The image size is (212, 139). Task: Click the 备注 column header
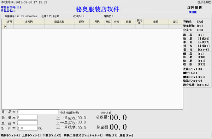coord(176,22)
